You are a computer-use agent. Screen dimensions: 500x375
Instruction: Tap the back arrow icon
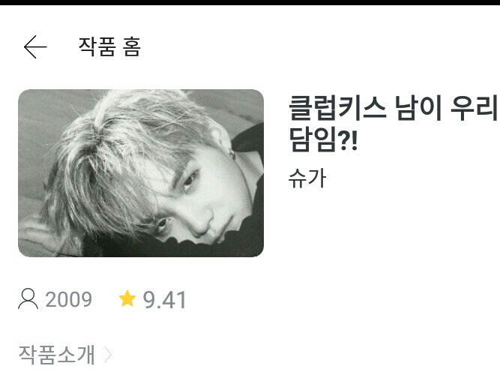[35, 47]
